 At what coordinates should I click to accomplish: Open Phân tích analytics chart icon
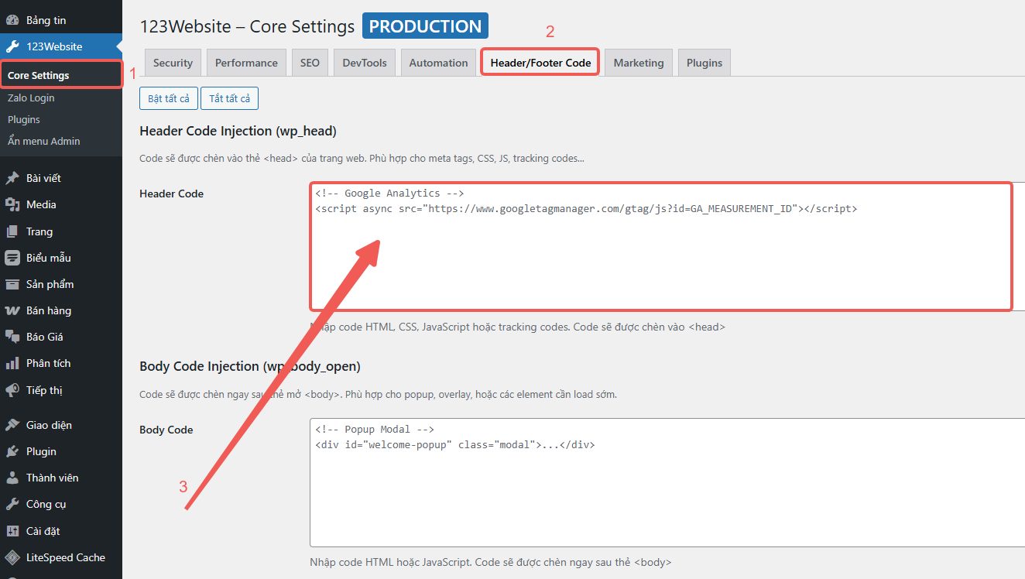(x=12, y=363)
